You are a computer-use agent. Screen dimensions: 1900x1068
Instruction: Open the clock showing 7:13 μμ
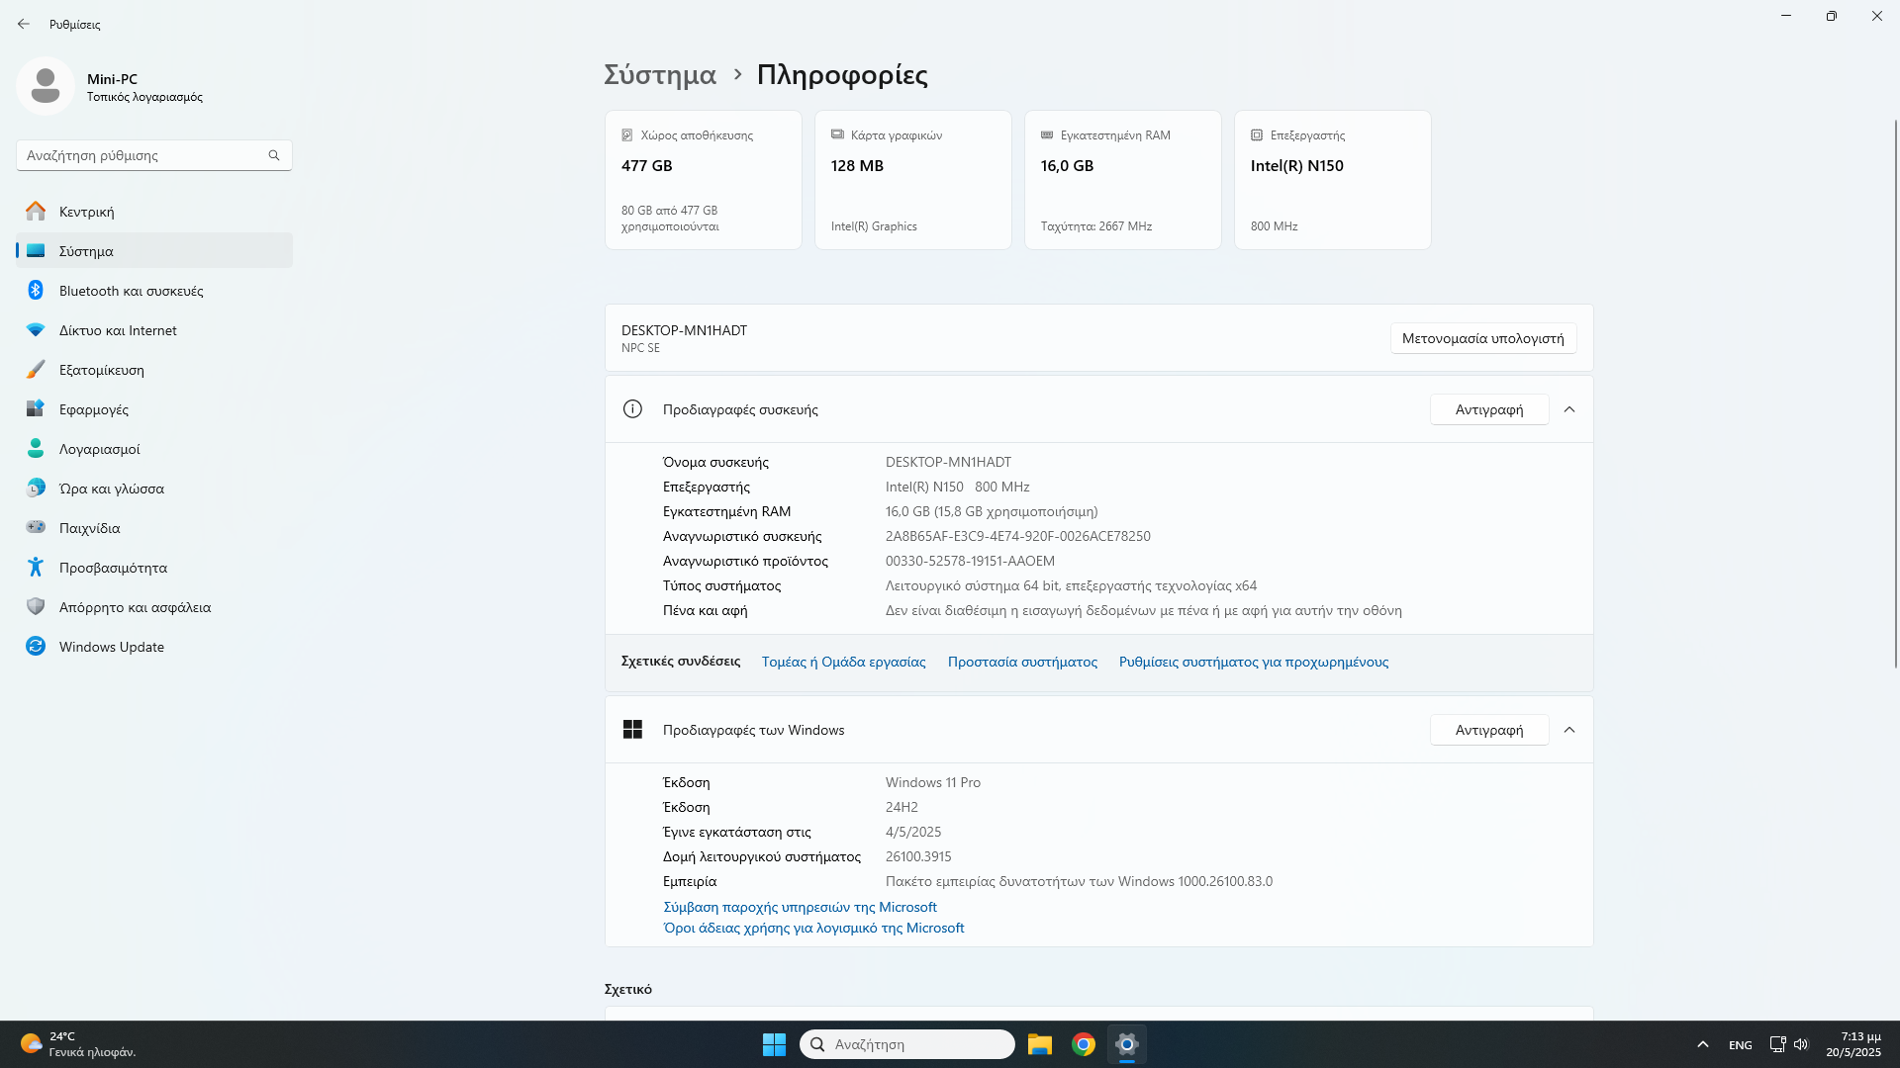(x=1853, y=1044)
